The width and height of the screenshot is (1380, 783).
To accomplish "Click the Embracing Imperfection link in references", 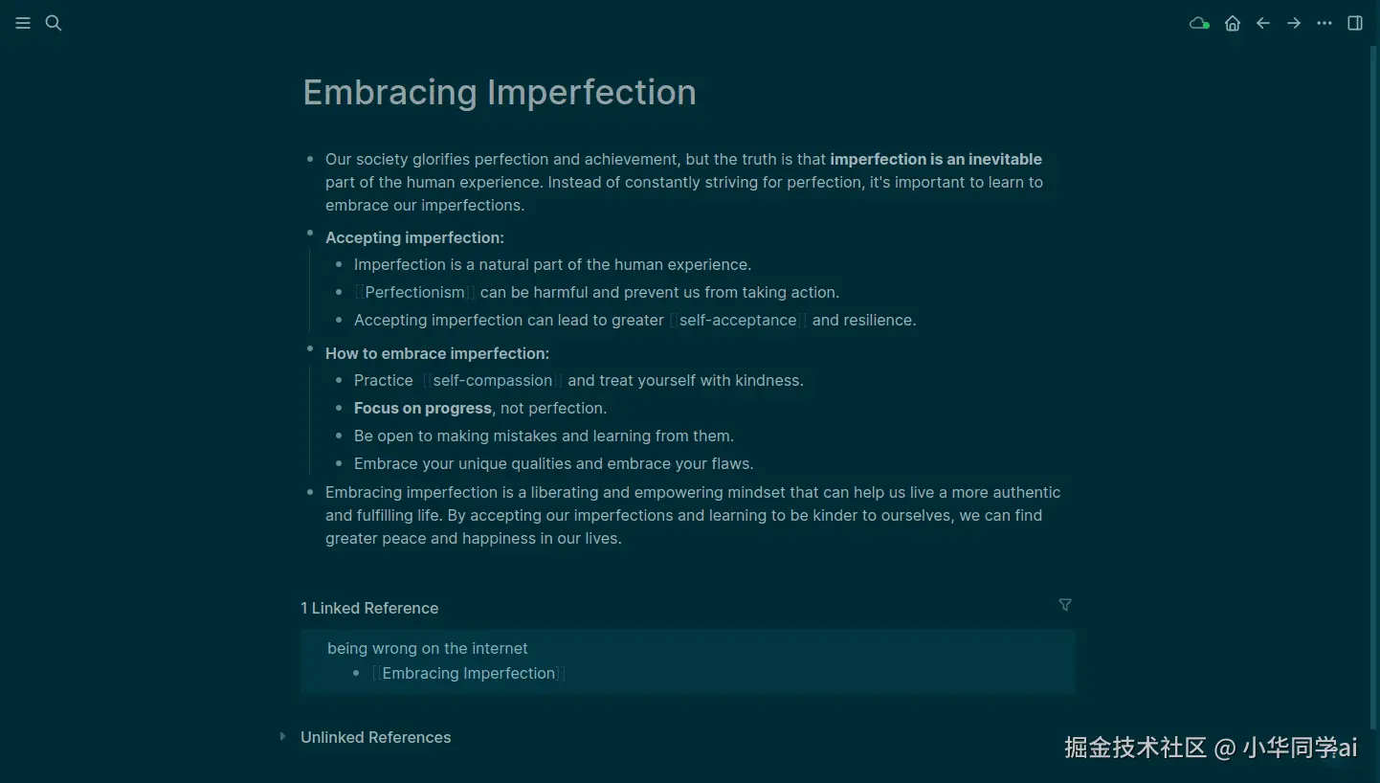I will click(x=469, y=674).
